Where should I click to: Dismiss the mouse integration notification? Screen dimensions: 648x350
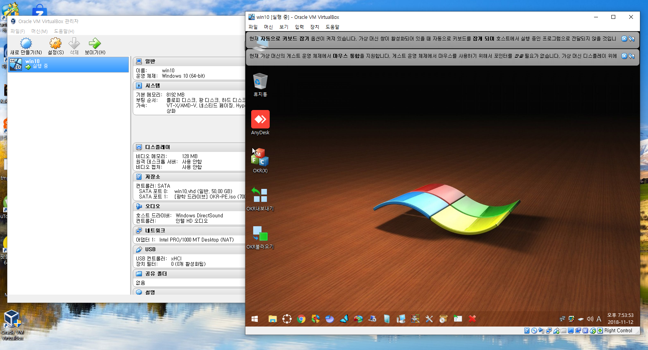click(624, 56)
